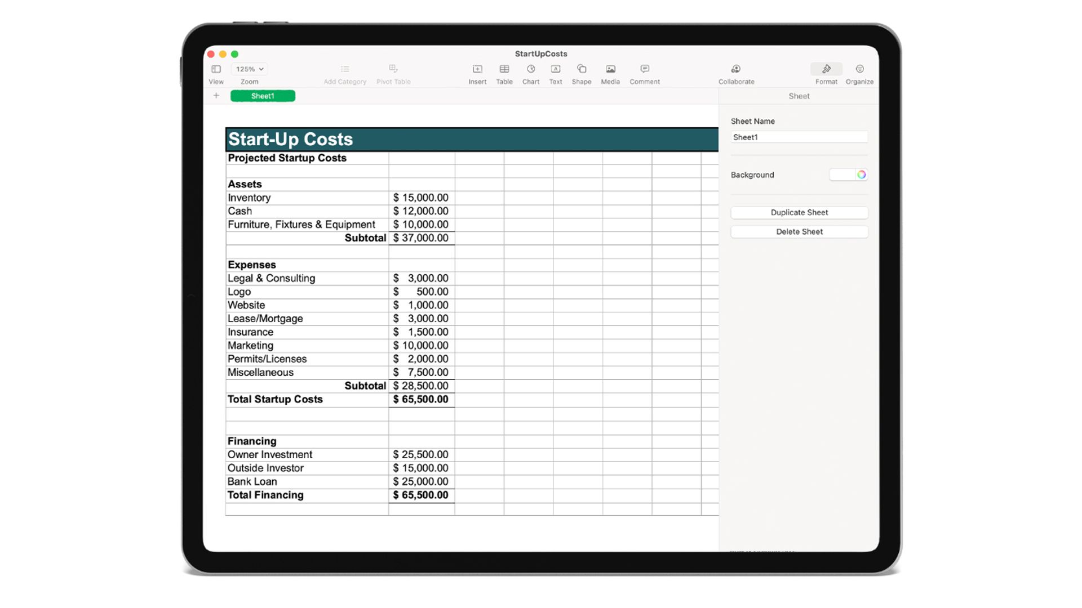The width and height of the screenshot is (1082, 608).
Task: Select the Sheet1 tab
Action: [x=263, y=96]
